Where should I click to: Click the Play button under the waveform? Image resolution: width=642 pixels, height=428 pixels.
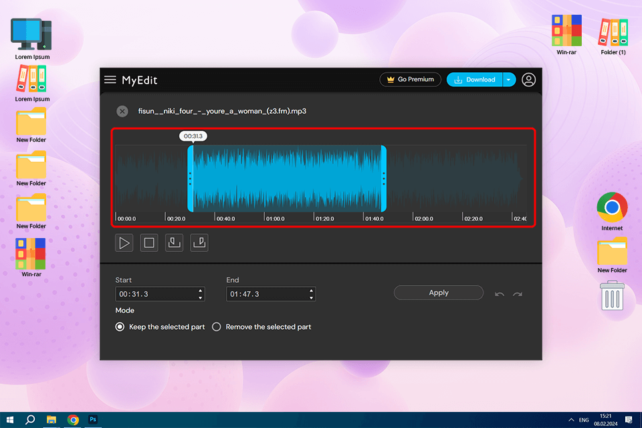coord(124,243)
